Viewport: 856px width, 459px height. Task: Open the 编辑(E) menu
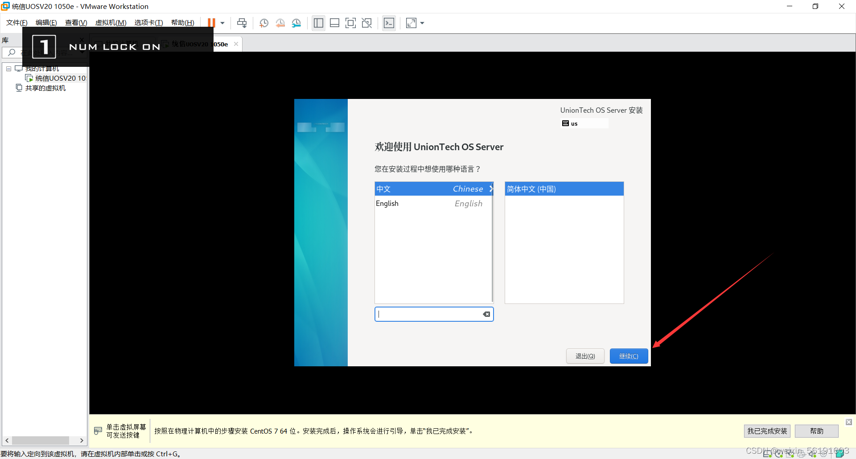coord(46,23)
